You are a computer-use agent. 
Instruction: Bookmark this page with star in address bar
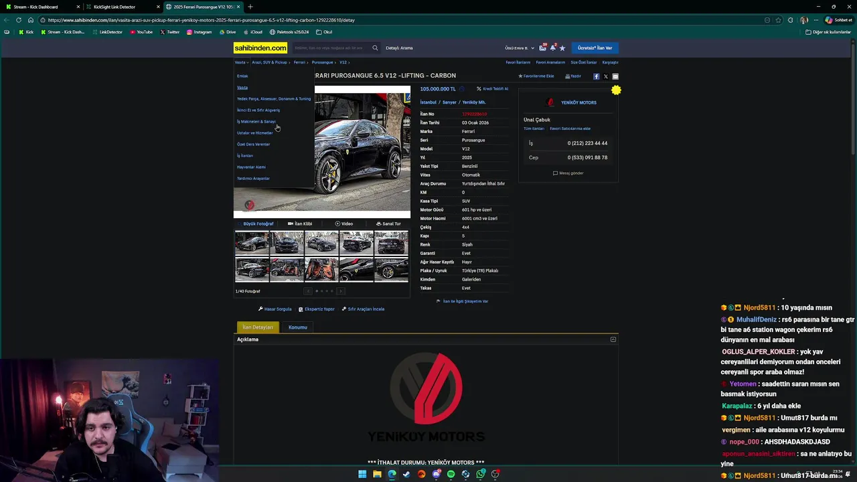pos(778,20)
